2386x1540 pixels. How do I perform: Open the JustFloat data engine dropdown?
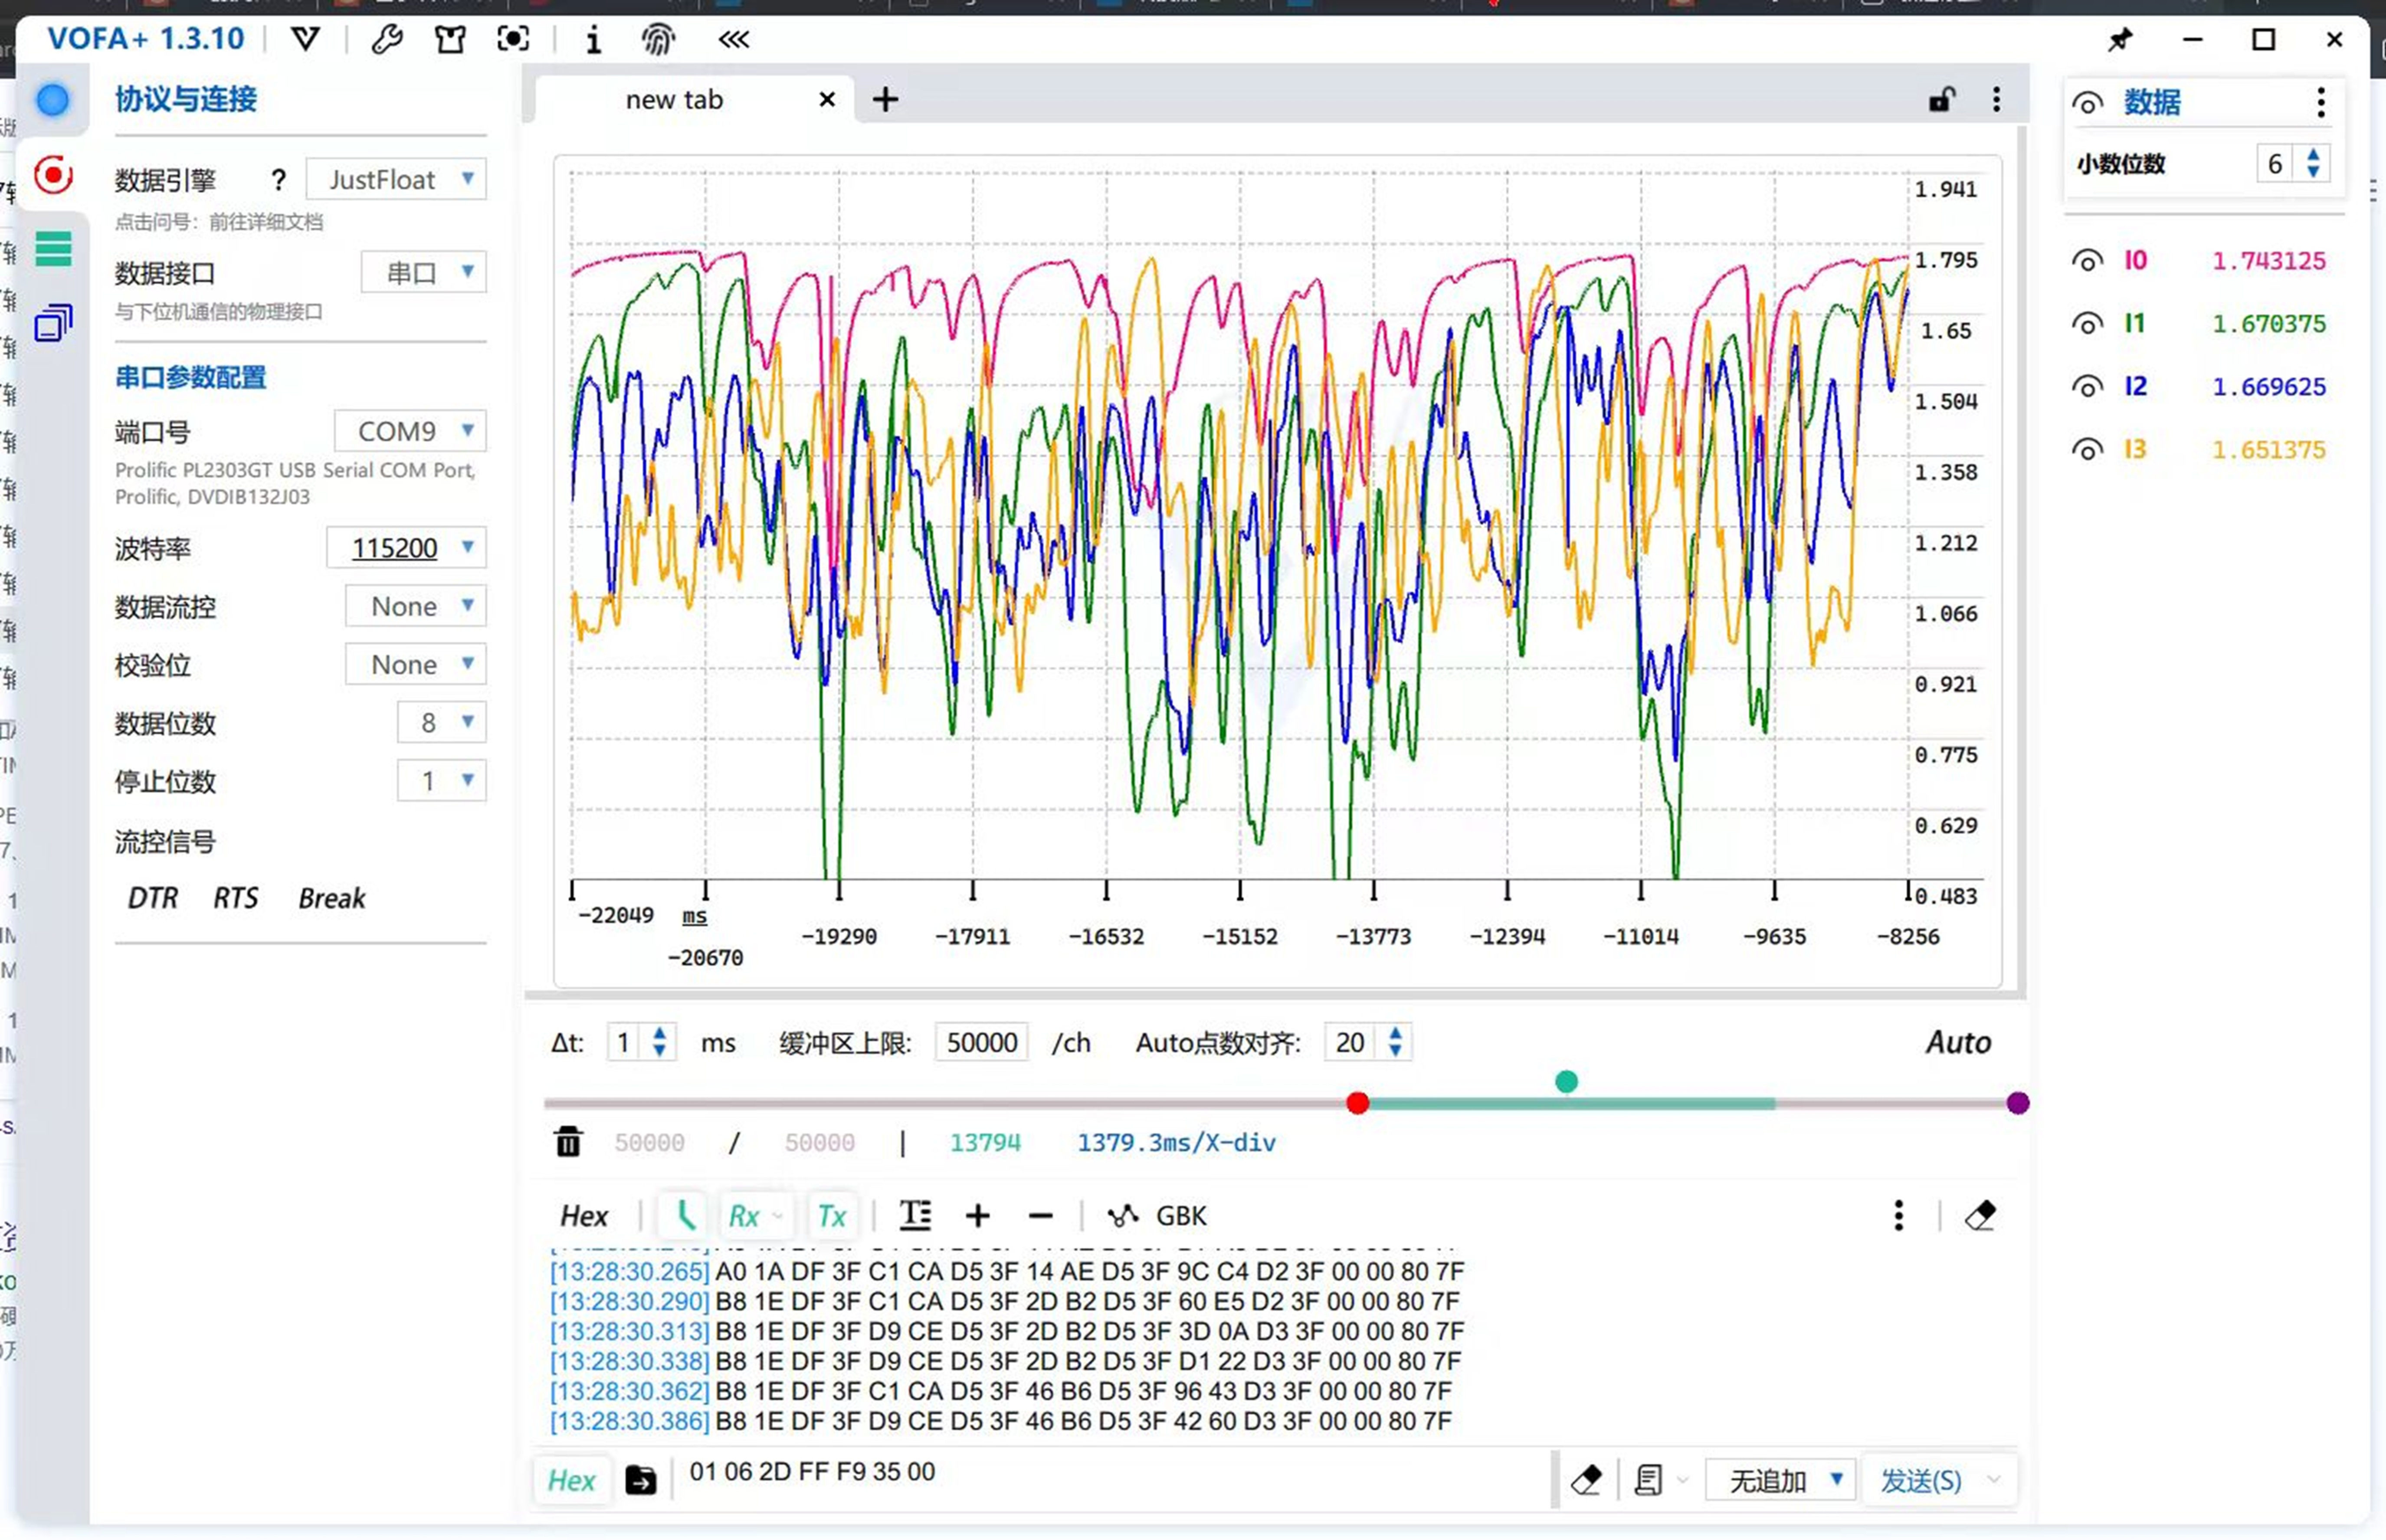[396, 179]
